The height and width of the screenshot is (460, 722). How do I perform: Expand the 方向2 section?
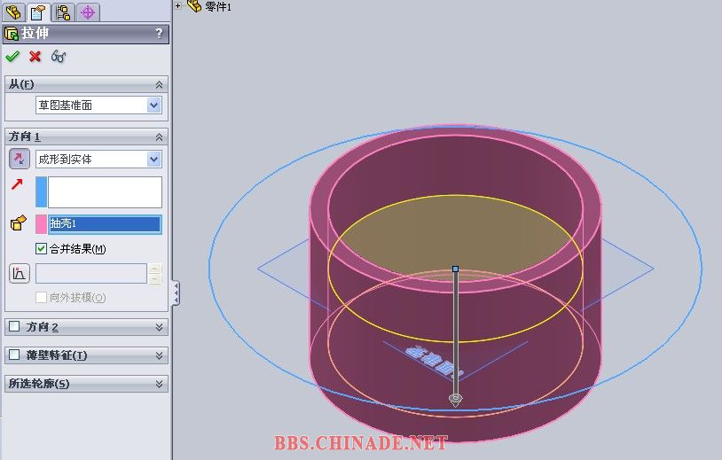159,327
